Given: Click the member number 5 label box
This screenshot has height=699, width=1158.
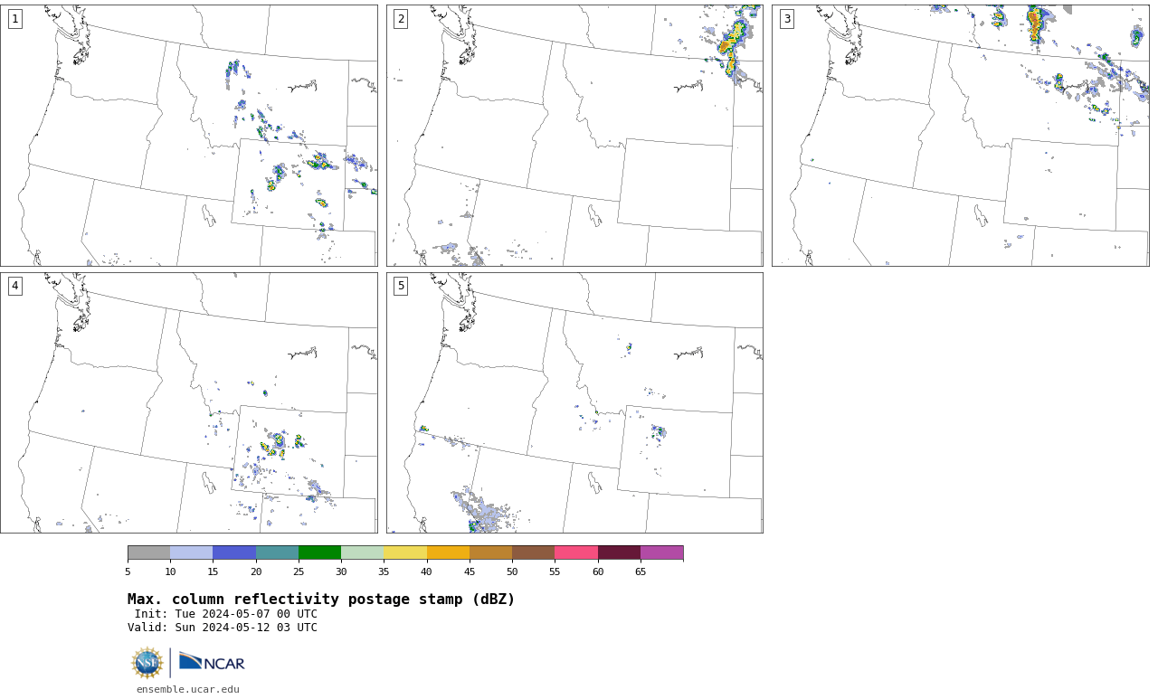Looking at the screenshot, I should coord(401,286).
